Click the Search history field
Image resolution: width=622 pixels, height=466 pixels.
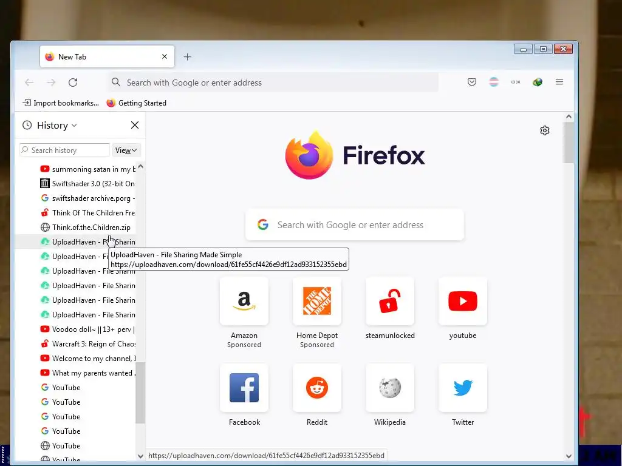[x=64, y=150]
